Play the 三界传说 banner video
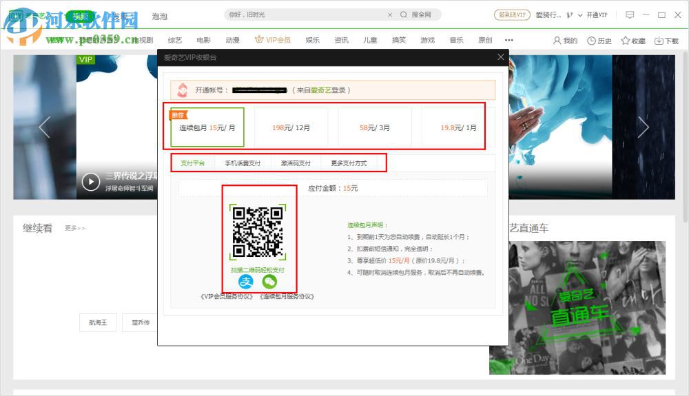689x396 pixels. click(91, 182)
